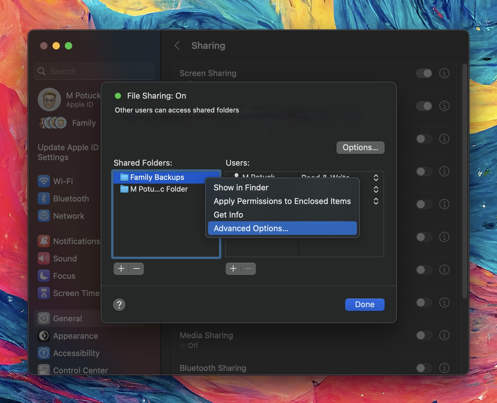This screenshot has height=403, width=497.
Task: Click the Done button
Action: 365,304
